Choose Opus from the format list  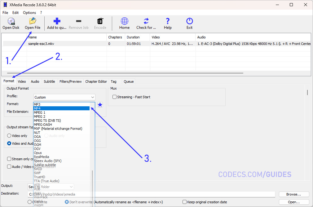pos(61,153)
